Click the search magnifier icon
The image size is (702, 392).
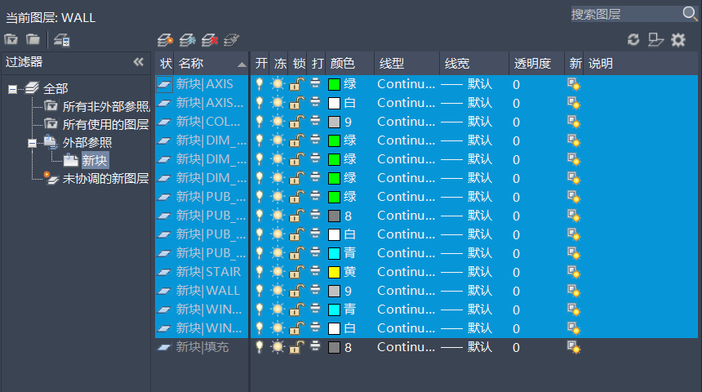(x=690, y=14)
